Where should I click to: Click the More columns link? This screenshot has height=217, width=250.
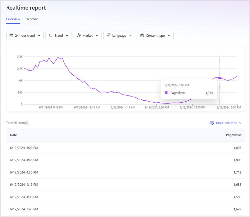point(227,123)
